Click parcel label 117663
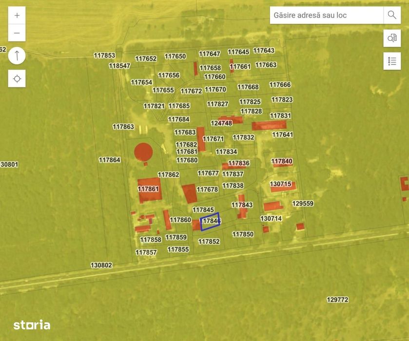The image size is (409, 341). 266,65
